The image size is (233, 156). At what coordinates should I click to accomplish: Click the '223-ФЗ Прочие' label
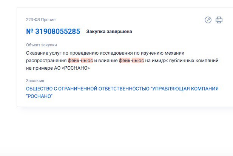pos(41,20)
